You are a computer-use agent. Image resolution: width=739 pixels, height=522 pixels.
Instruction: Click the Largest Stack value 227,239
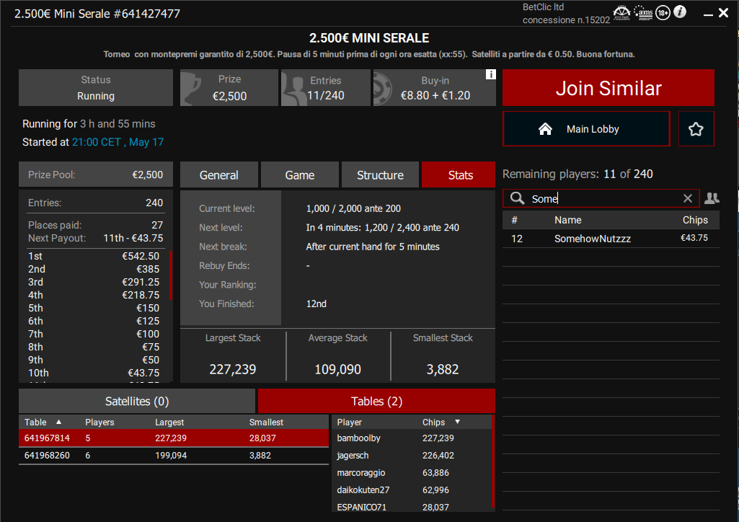233,369
